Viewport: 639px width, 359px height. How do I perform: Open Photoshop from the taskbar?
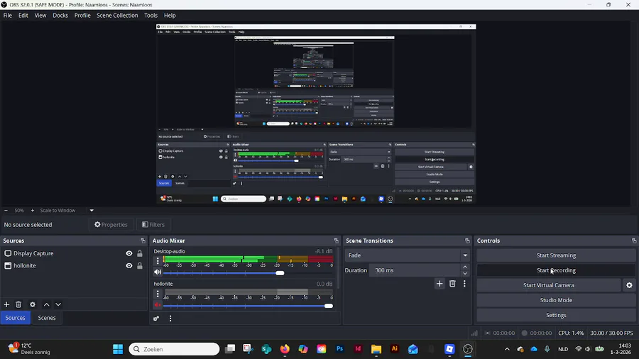tap(339, 349)
